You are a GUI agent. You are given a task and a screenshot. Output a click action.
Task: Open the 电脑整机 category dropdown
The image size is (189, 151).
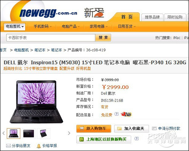coord(15,26)
